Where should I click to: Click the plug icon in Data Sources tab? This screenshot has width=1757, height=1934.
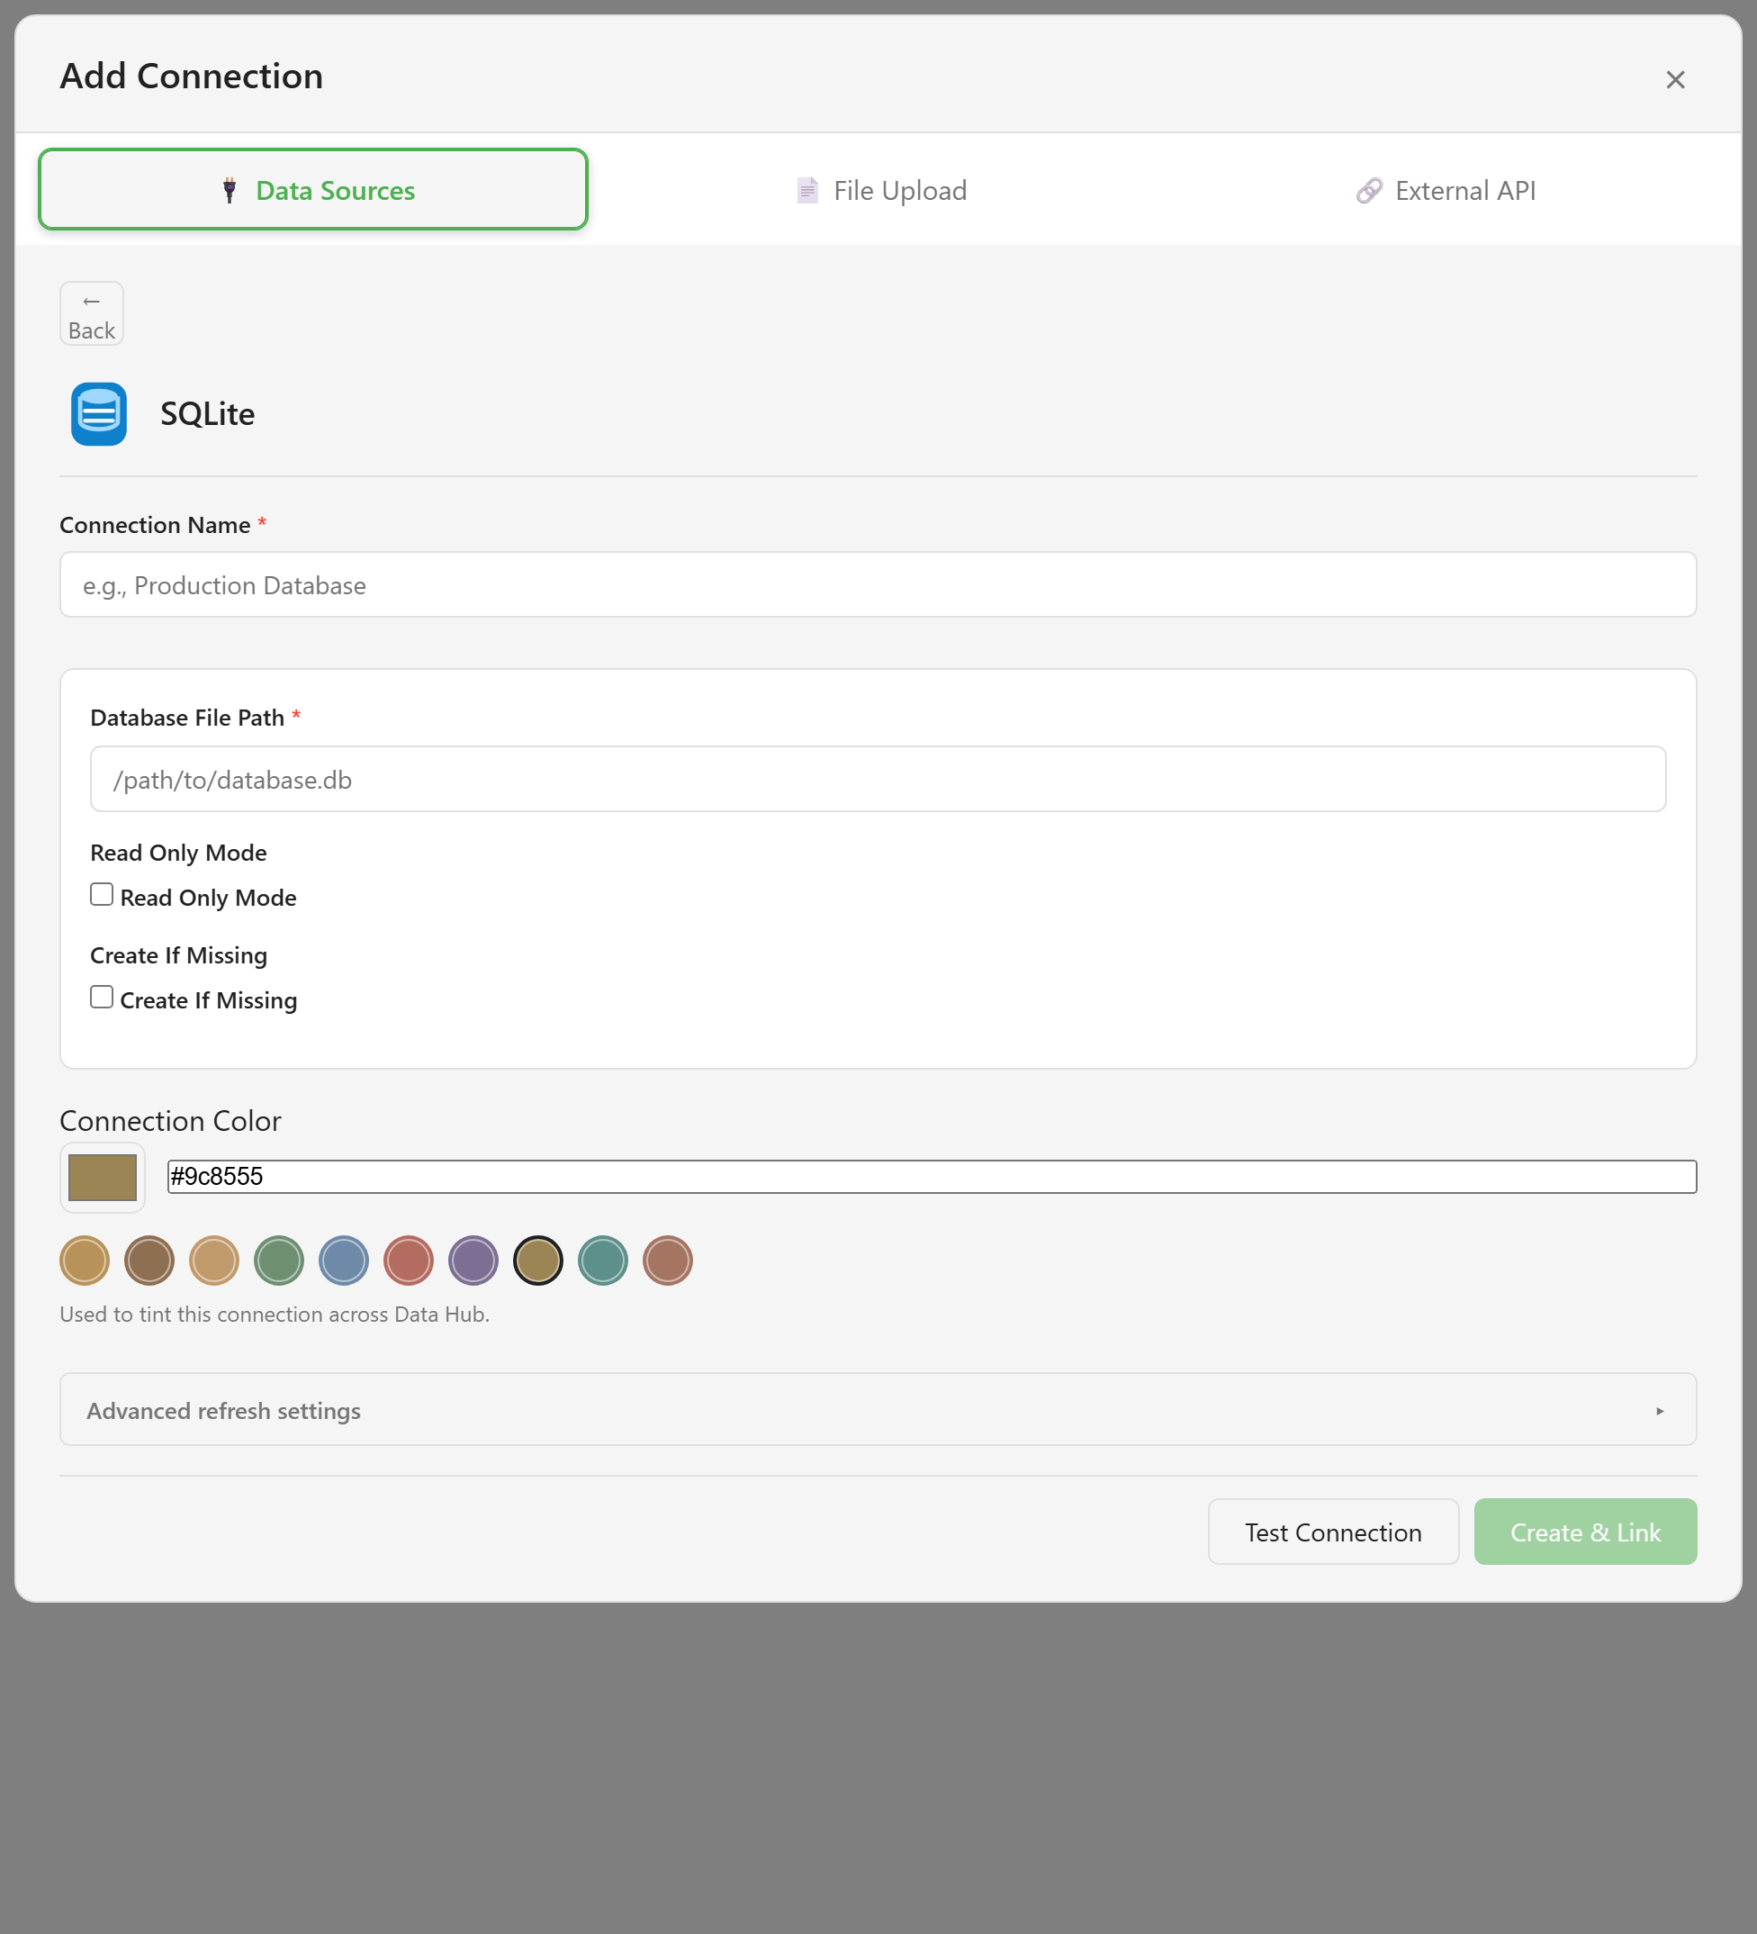pos(230,190)
